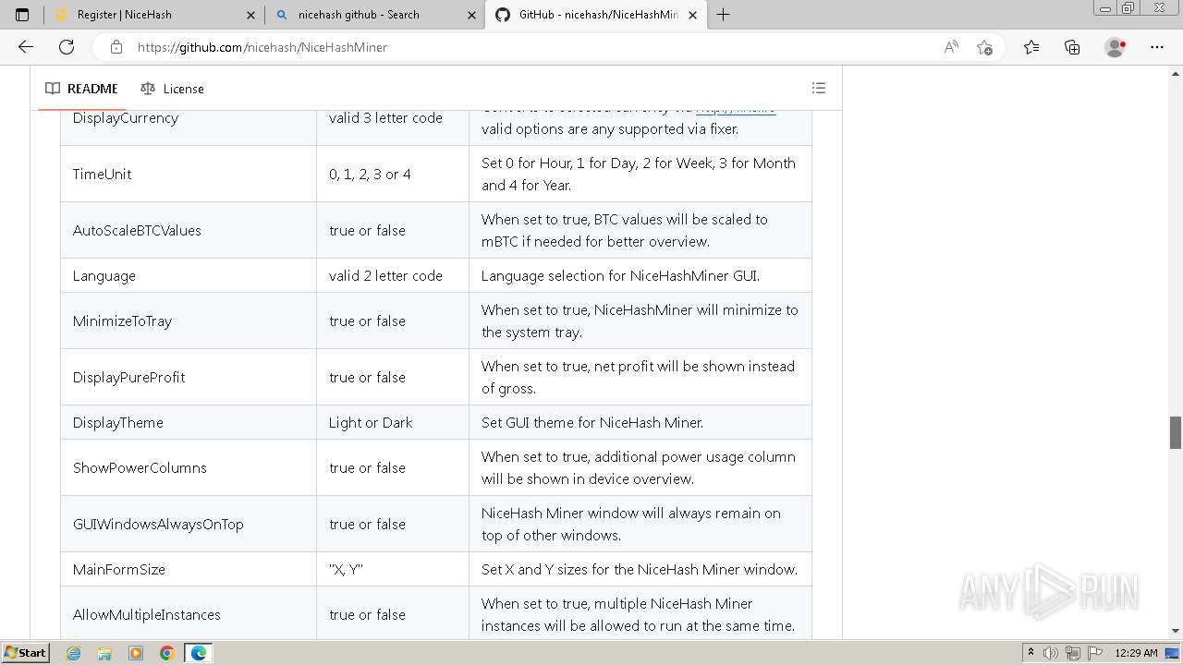This screenshot has height=665, width=1183.
Task: Click the 12:29 AM system clock
Action: click(1136, 653)
